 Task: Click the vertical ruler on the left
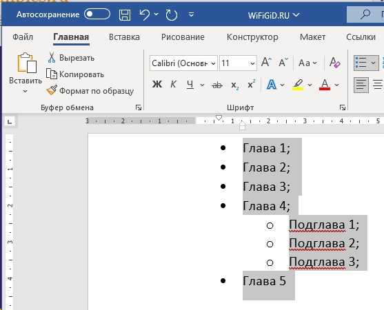point(10,221)
